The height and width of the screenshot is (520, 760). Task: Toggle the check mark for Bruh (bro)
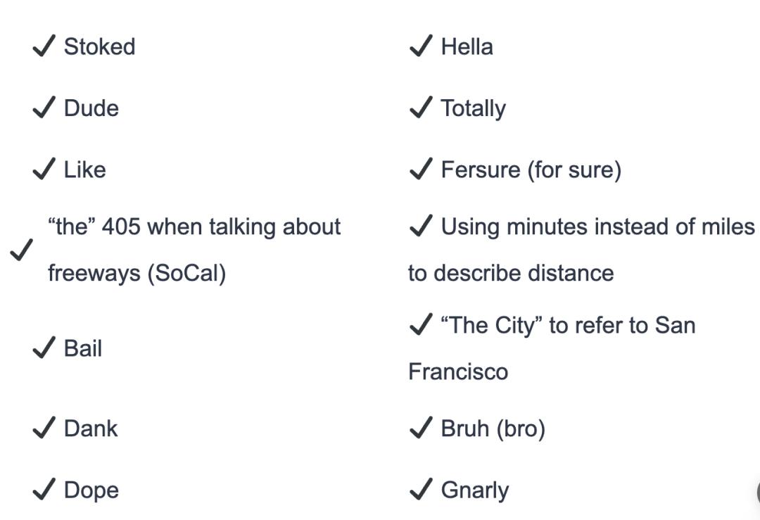[x=420, y=429]
